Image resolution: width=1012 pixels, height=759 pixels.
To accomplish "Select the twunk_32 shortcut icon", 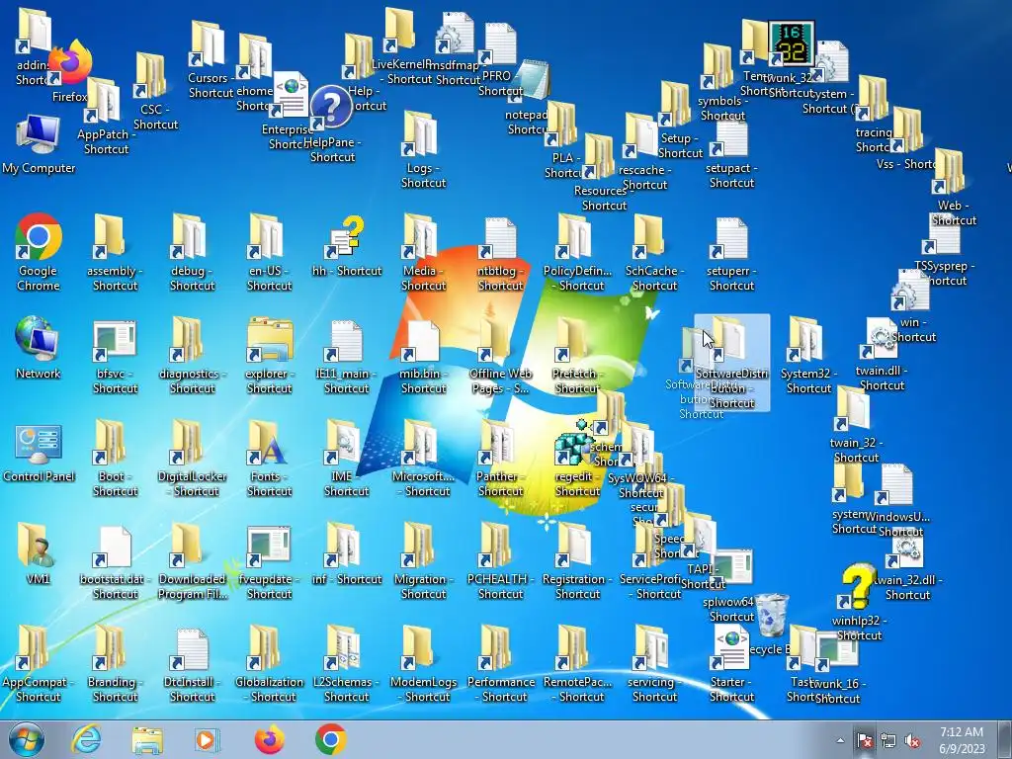I will tap(792, 43).
